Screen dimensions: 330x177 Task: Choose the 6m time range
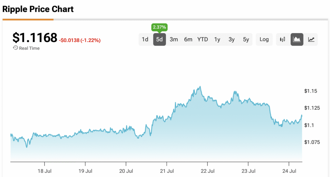188,40
